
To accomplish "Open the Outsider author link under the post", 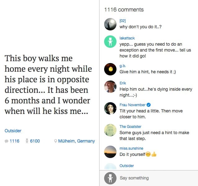I will [13, 131].
